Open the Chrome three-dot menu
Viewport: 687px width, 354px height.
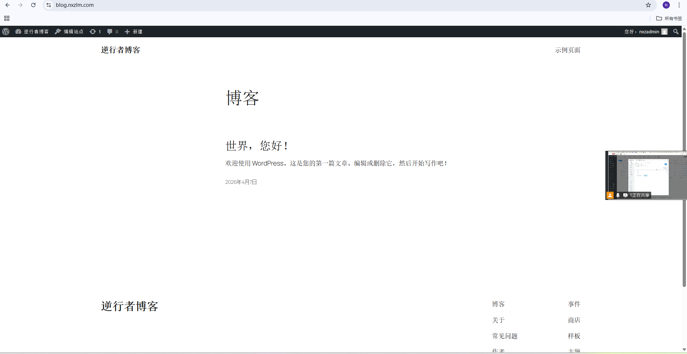(x=679, y=5)
